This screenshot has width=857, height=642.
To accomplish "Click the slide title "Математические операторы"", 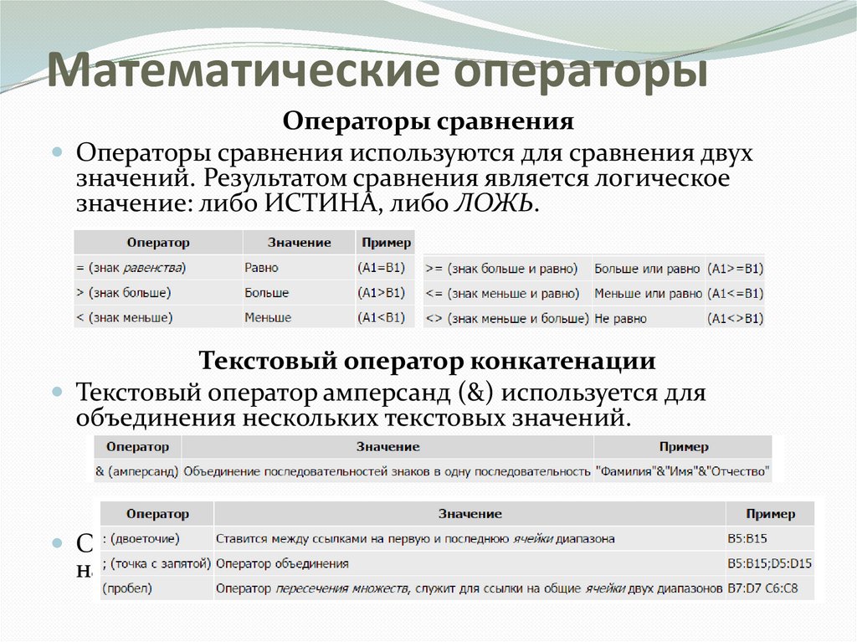I will coord(377,71).
